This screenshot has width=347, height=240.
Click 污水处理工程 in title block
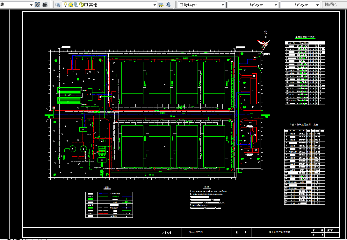click(x=196, y=232)
